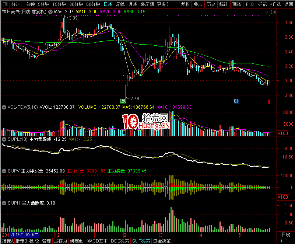This screenshot has height=244, width=295.
Task: Click the 标记 mark button
Action: (262, 4)
